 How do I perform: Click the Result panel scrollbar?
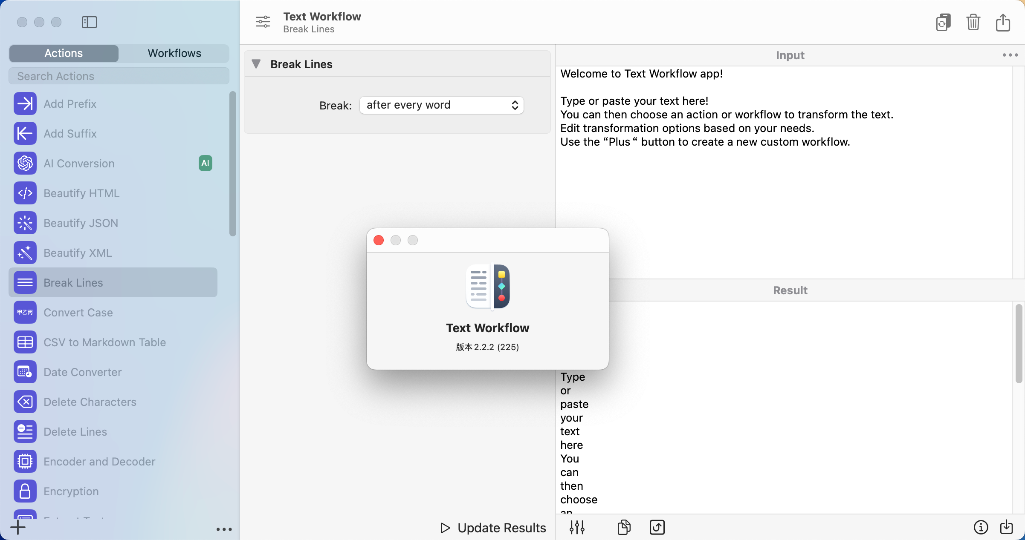(x=1019, y=344)
